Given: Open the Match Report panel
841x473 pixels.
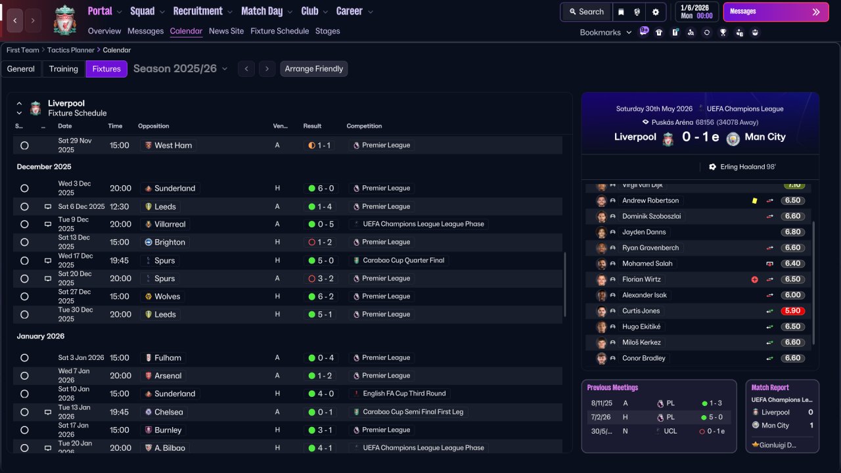Looking at the screenshot, I should coord(783,416).
